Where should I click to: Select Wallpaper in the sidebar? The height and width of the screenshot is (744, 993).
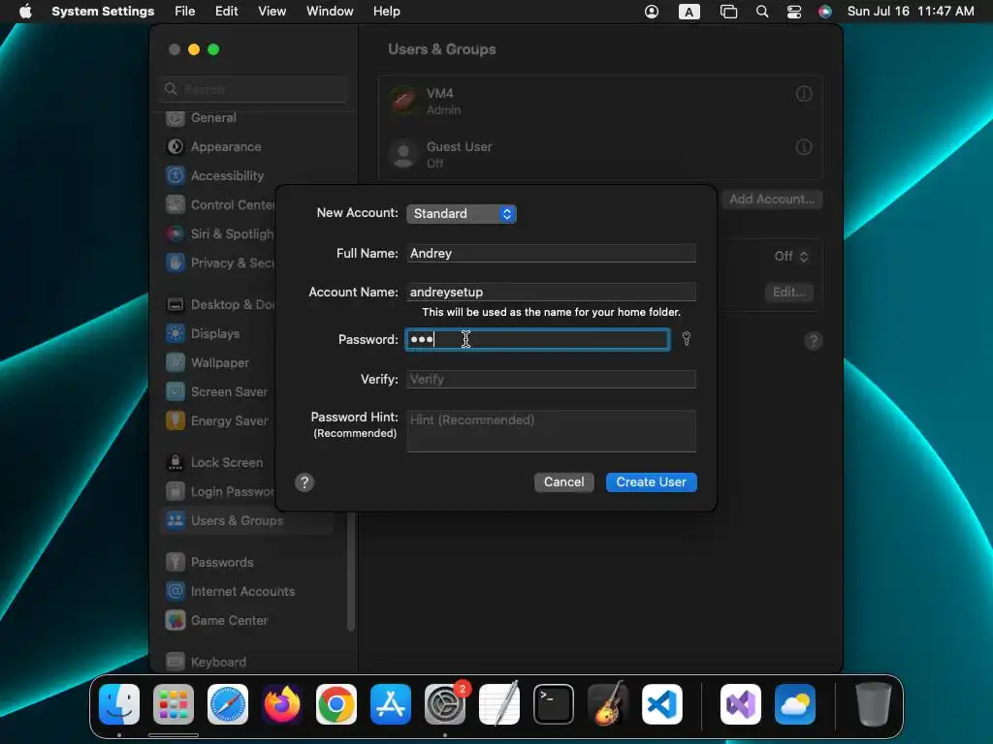(x=208, y=363)
